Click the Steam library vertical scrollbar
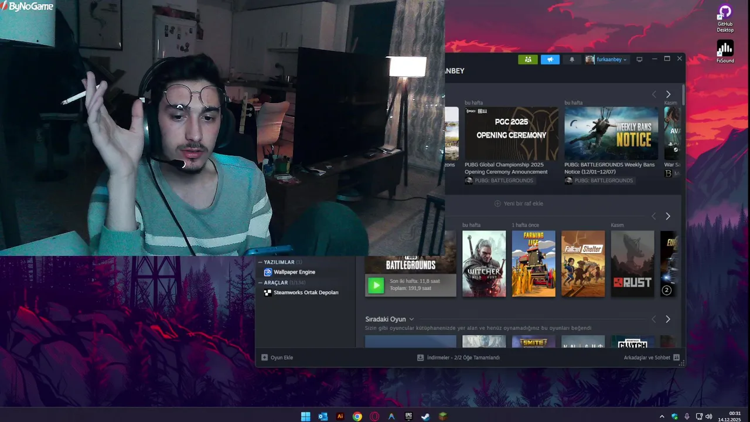Image resolution: width=750 pixels, height=422 pixels. click(x=683, y=96)
